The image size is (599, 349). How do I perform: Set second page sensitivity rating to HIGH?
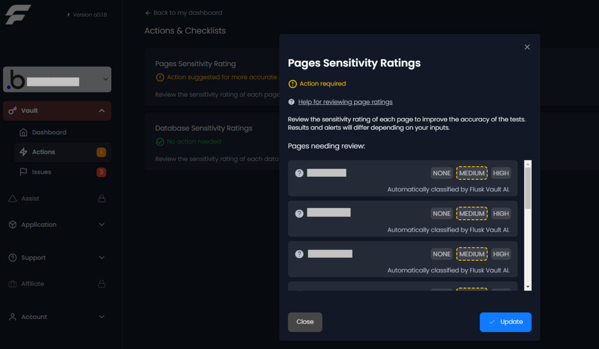(501, 214)
